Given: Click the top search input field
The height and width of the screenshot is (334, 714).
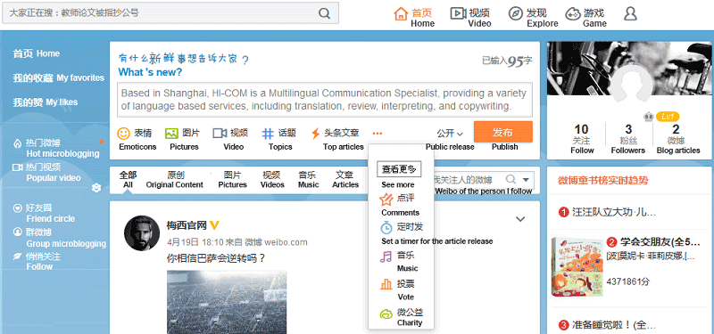Looking at the screenshot, I should 170,12.
